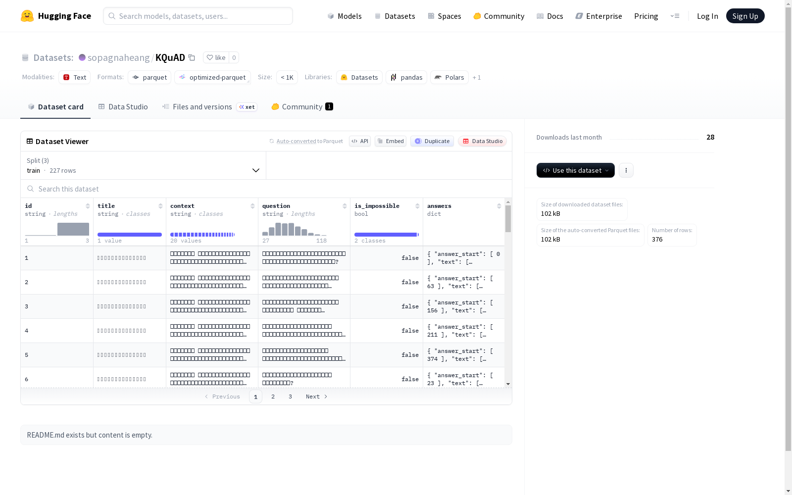The width and height of the screenshot is (792, 495).
Task: Open the Community tab for this dataset
Action: tap(302, 107)
